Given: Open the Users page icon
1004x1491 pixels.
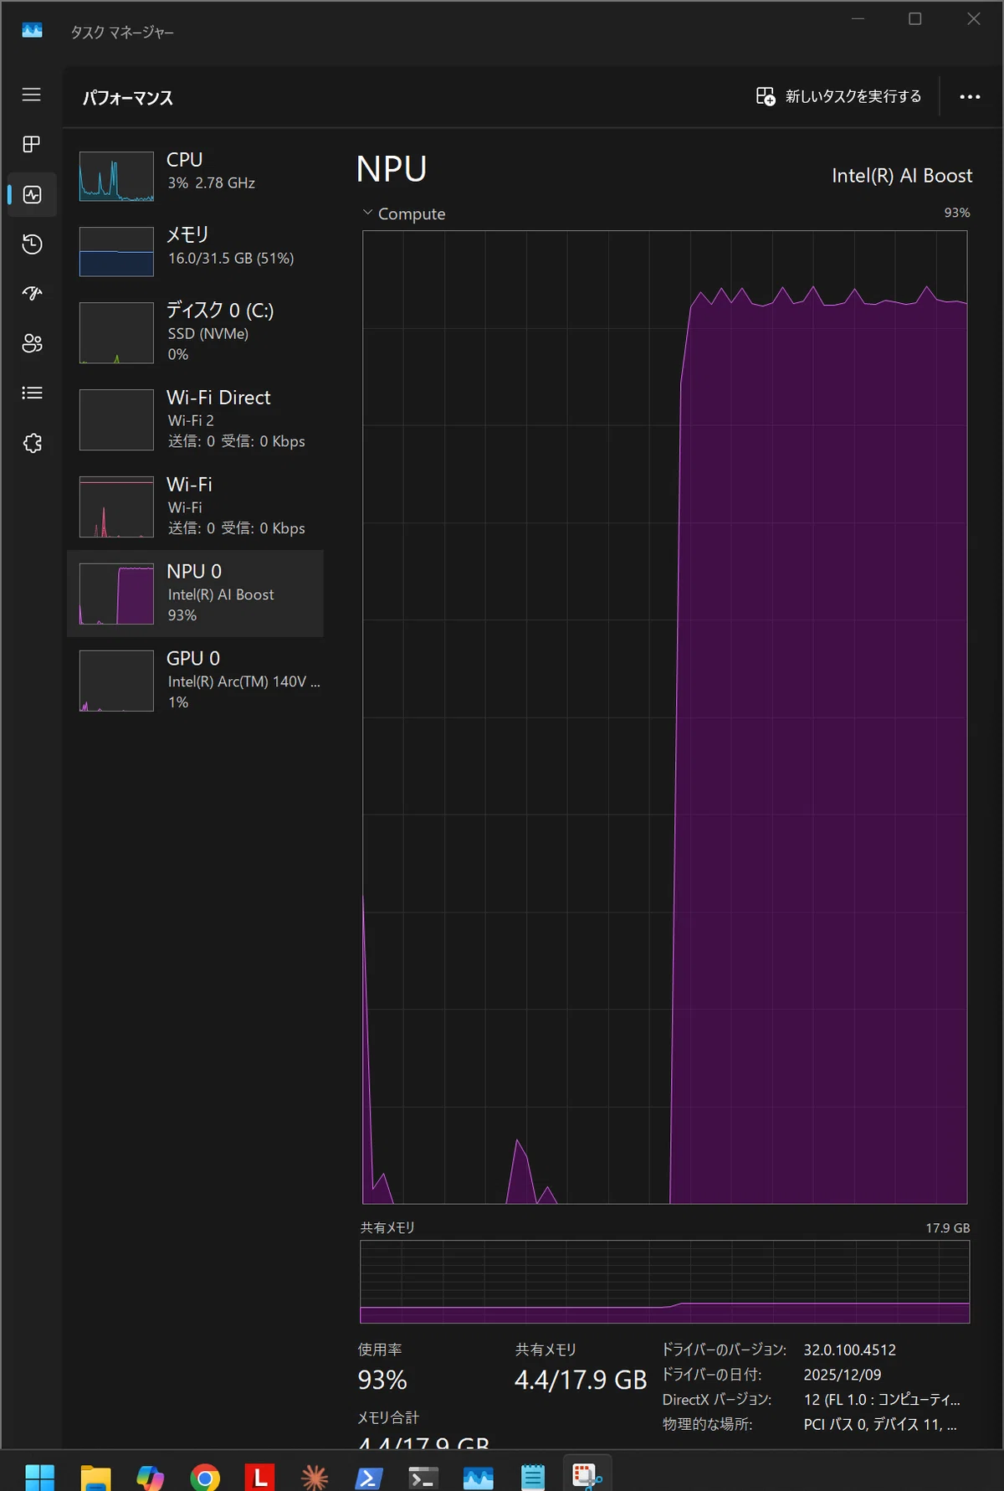Looking at the screenshot, I should point(32,343).
